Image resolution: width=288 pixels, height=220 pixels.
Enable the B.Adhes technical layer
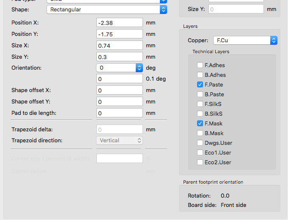pos(200,75)
